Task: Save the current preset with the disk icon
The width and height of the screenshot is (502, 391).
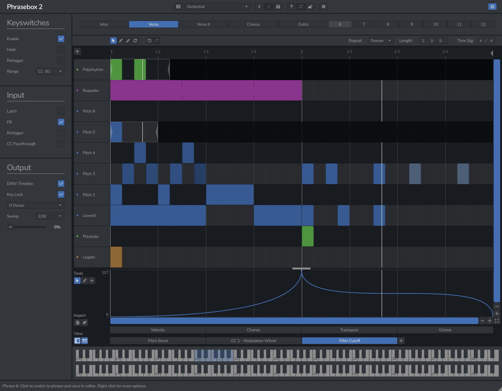Action: pos(278,7)
